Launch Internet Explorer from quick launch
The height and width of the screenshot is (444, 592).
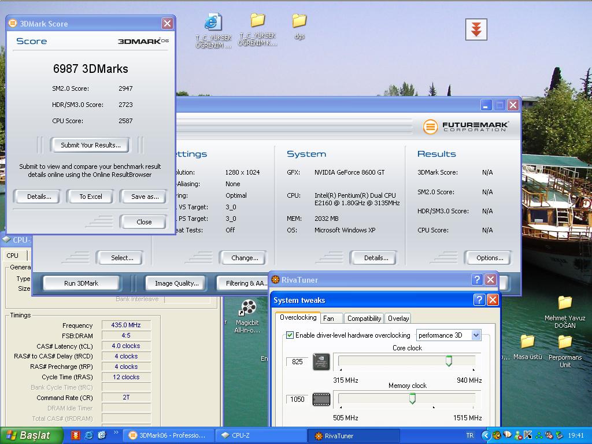[x=88, y=435]
